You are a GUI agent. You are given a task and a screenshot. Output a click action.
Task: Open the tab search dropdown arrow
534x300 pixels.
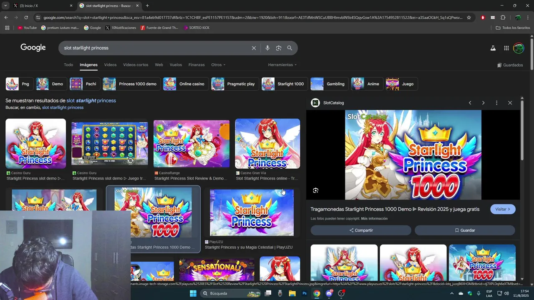coord(5,6)
